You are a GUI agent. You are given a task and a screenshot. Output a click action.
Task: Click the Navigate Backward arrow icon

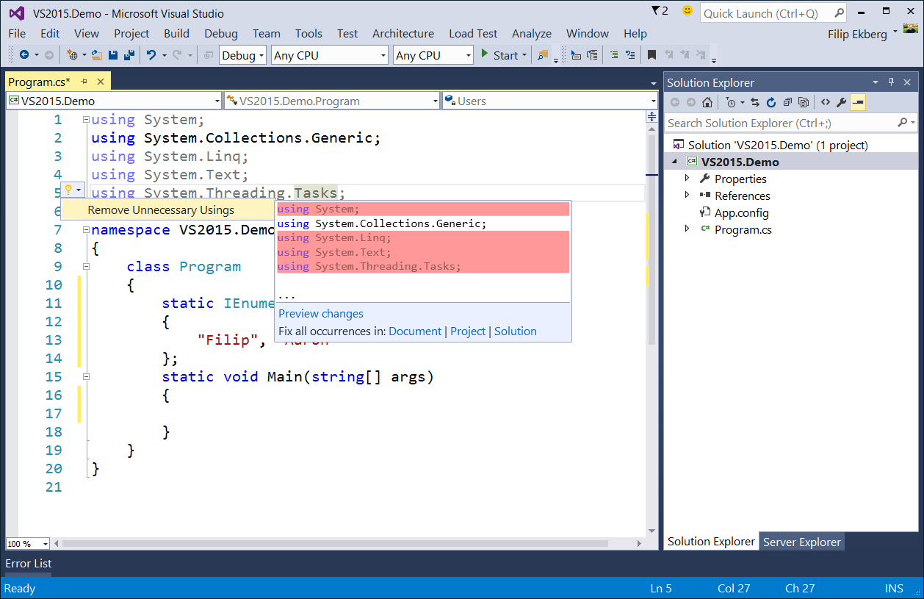pyautogui.click(x=24, y=55)
